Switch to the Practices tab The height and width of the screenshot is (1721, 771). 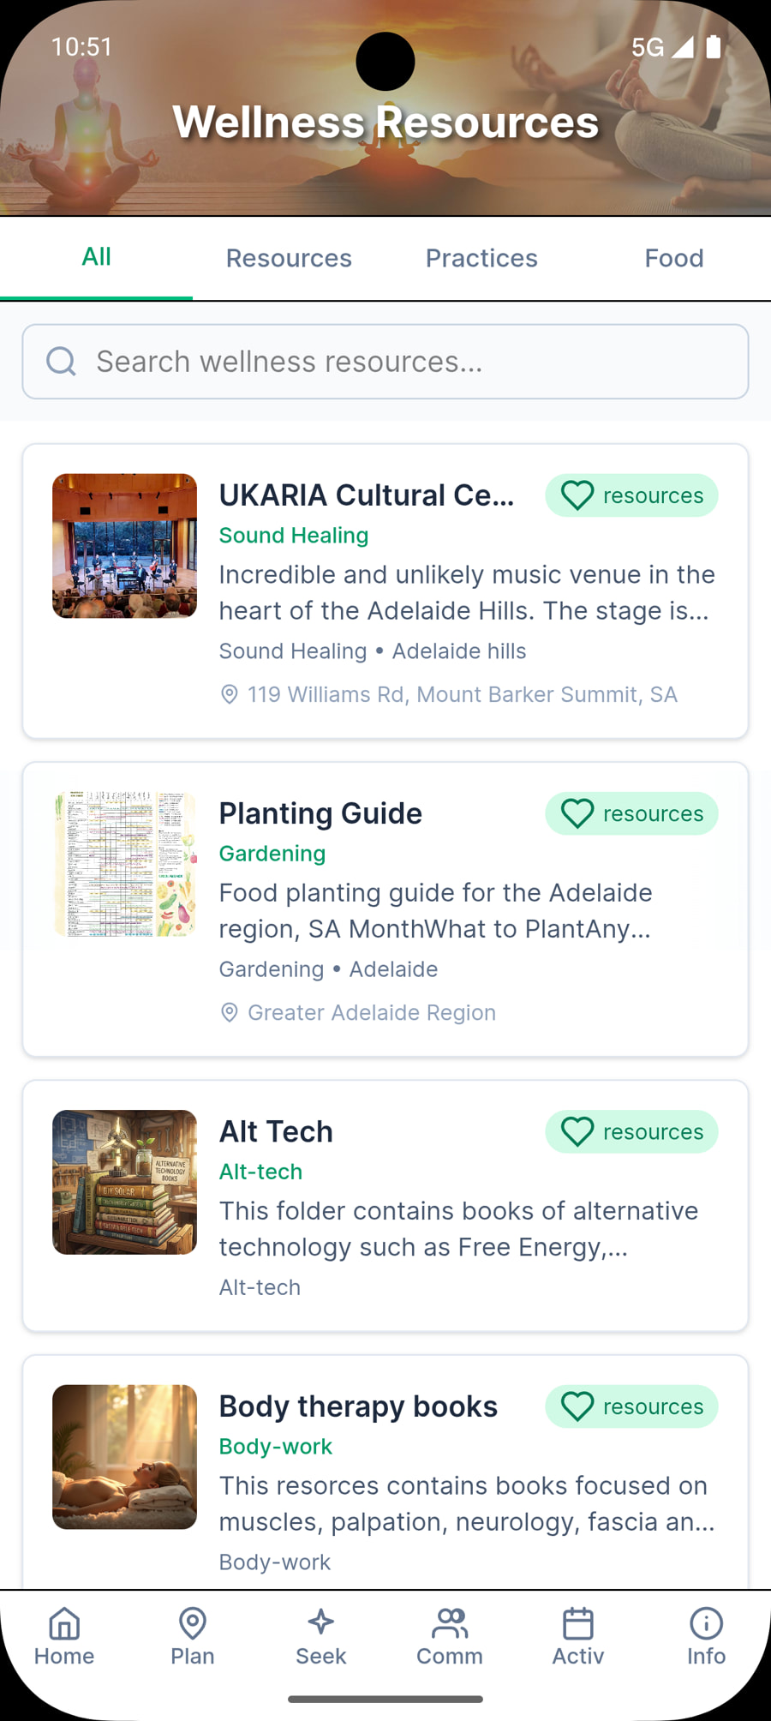[x=481, y=258]
